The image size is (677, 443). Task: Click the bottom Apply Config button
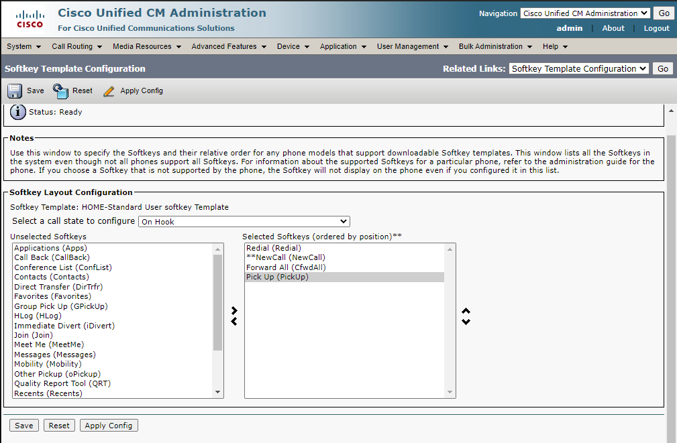pos(109,426)
